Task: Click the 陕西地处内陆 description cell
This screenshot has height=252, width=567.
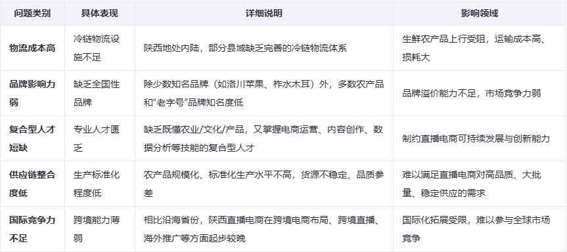Action: coord(264,48)
